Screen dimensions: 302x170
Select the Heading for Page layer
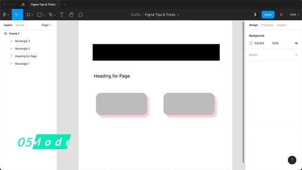25,56
